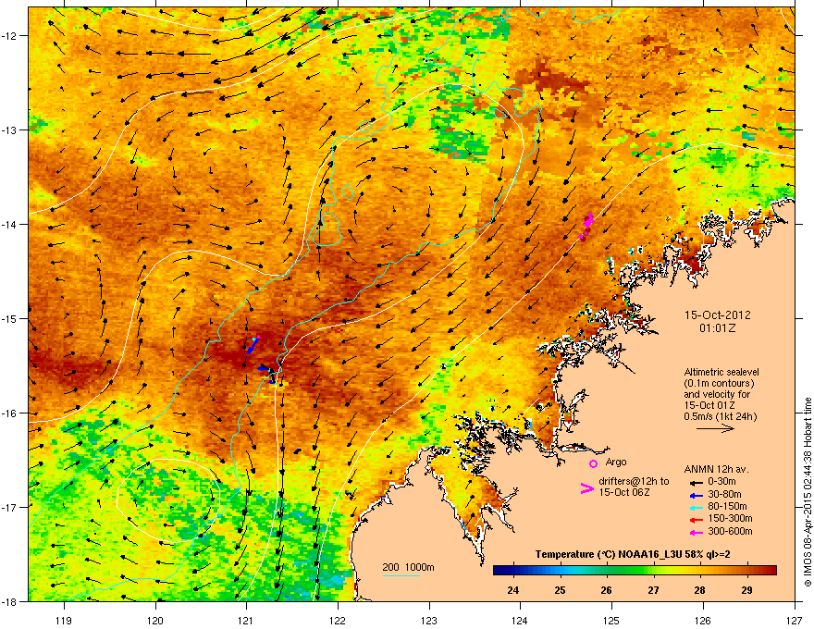Image resolution: width=814 pixels, height=629 pixels.
Task: Click the colorbar tick label 27
Action: tap(653, 590)
